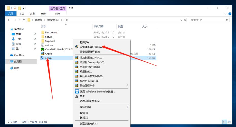Sort by the 修改日期 column header
This screenshot has width=236, height=127.
click(98, 26)
